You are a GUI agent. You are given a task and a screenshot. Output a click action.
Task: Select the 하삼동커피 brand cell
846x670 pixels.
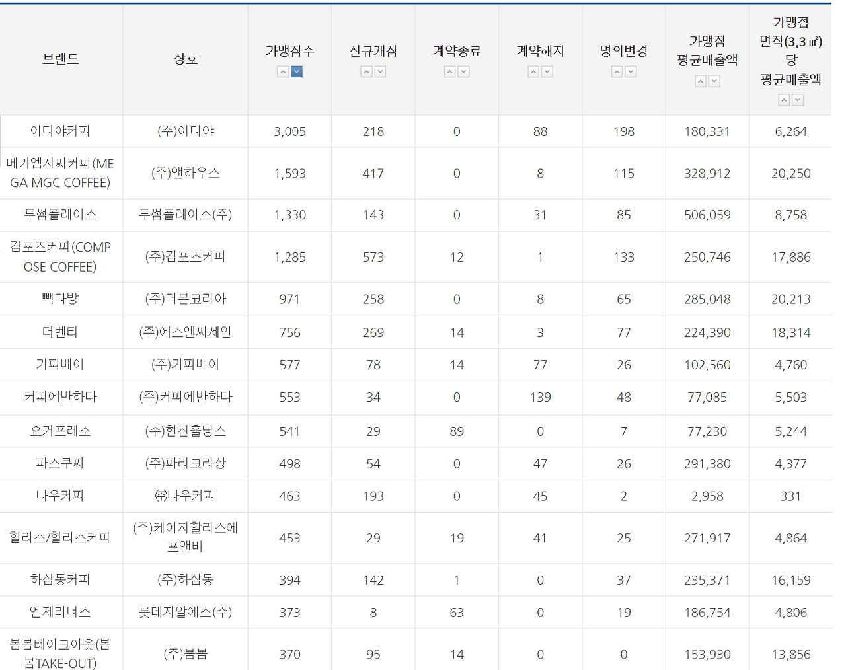click(x=61, y=580)
